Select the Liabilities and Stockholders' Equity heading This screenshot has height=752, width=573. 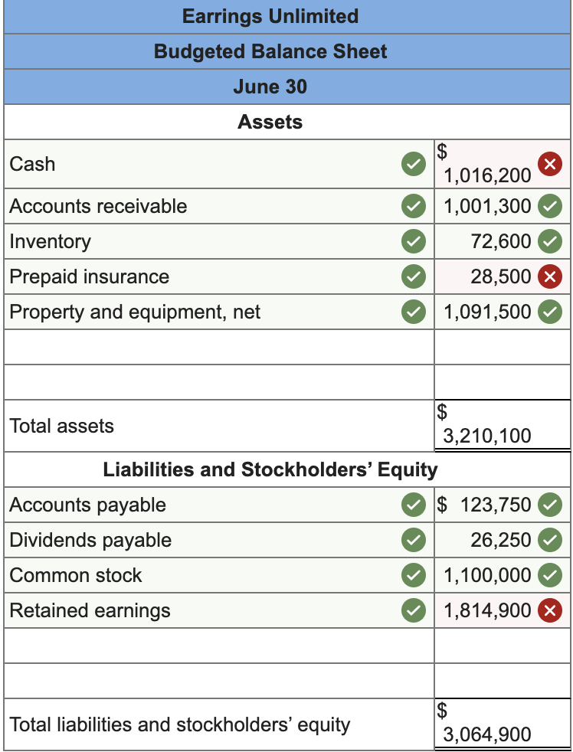pos(270,469)
